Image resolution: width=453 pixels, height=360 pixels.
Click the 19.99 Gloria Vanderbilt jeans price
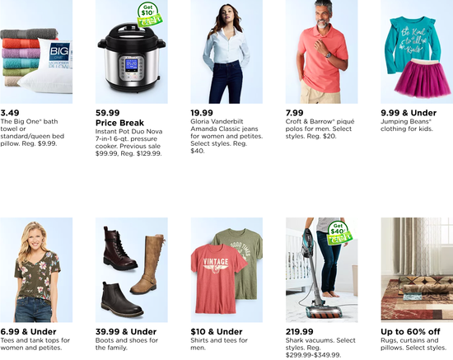(x=202, y=113)
